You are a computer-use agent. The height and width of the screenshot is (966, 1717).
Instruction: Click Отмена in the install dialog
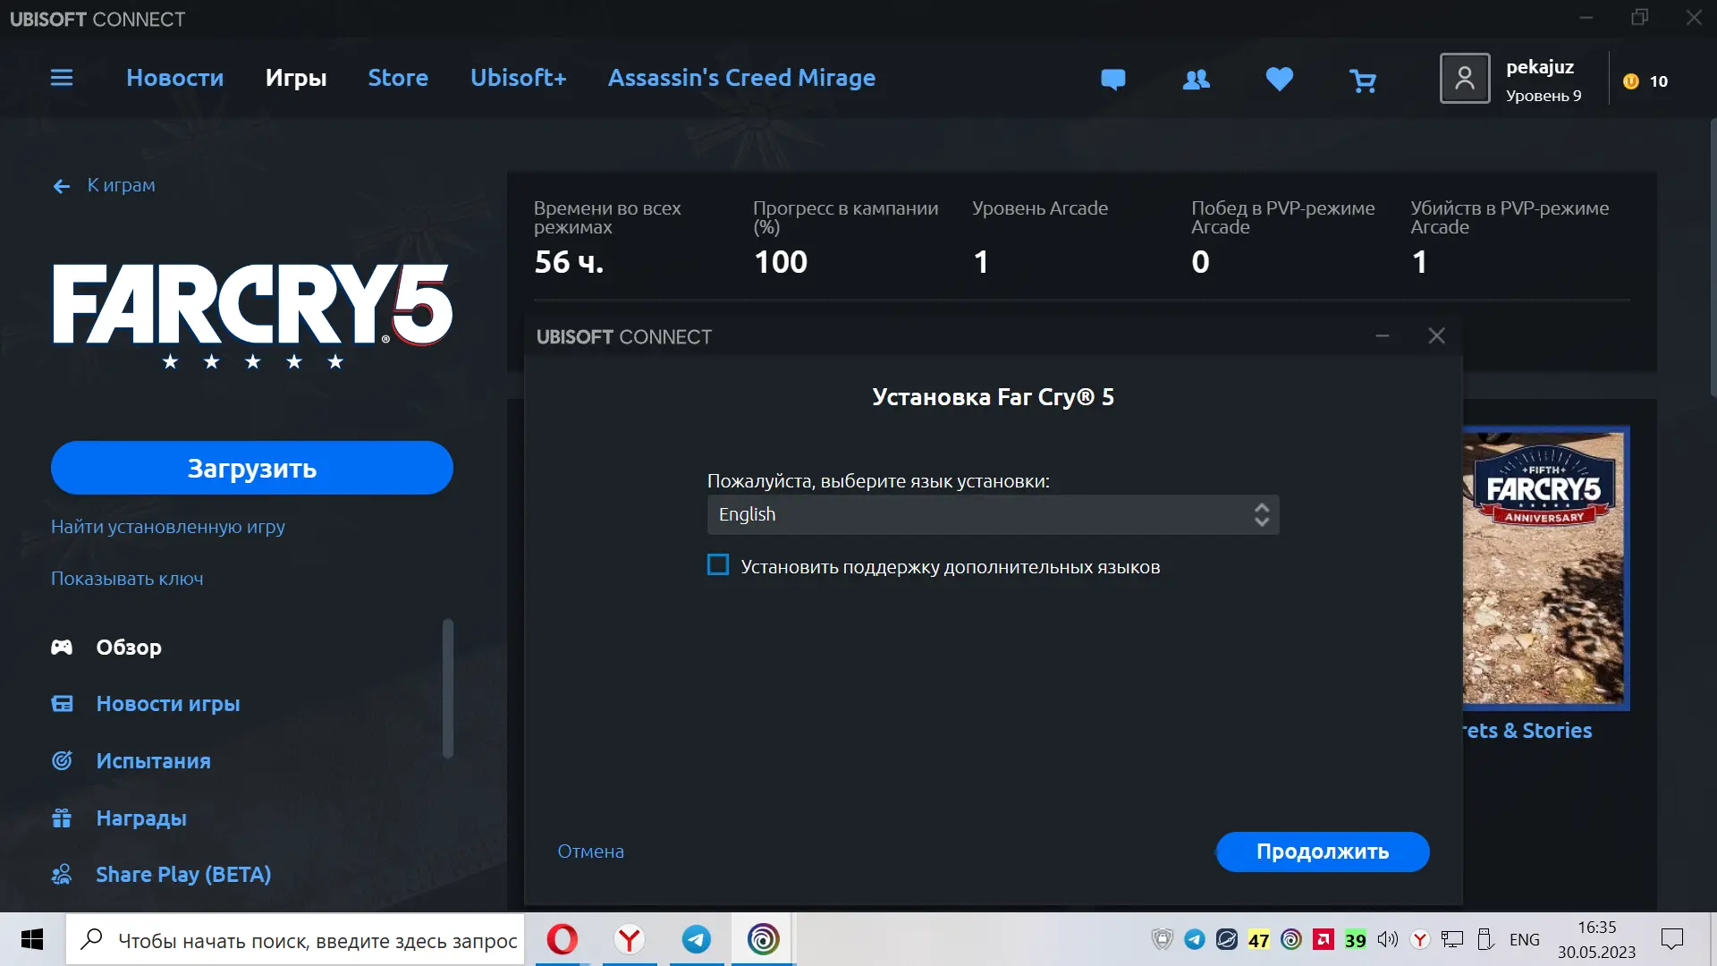591,852
